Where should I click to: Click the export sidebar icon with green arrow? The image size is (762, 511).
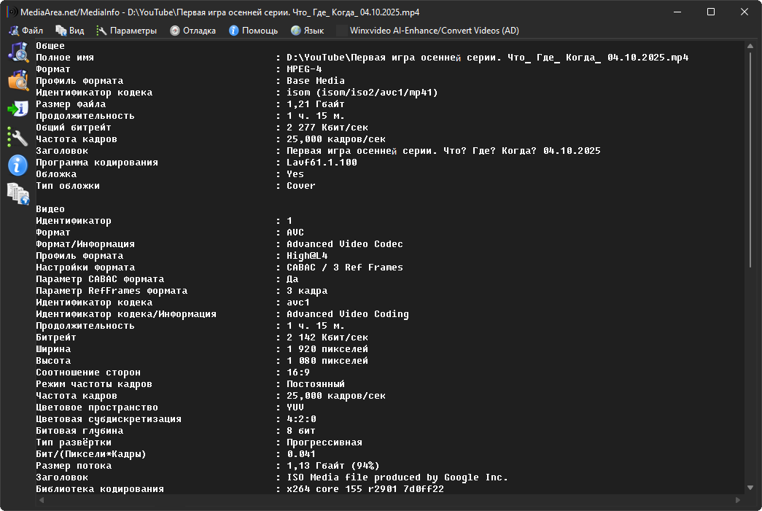pos(18,109)
